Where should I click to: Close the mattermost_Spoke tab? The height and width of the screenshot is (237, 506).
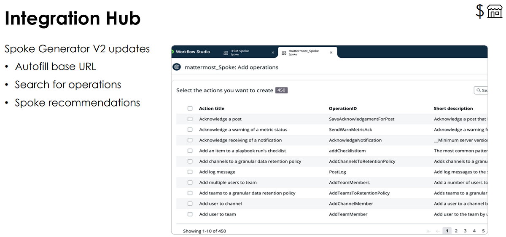point(331,53)
